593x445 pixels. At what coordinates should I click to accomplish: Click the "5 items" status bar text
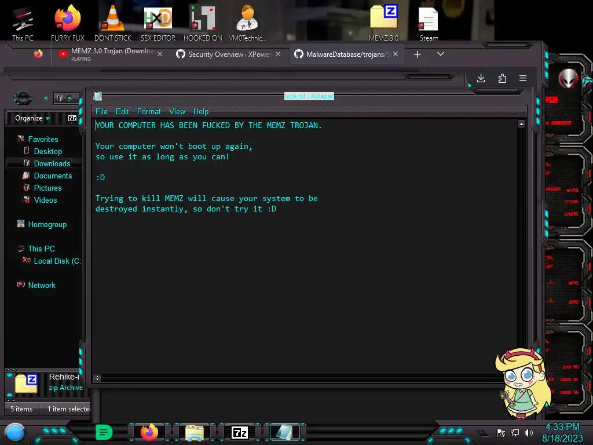pos(21,408)
